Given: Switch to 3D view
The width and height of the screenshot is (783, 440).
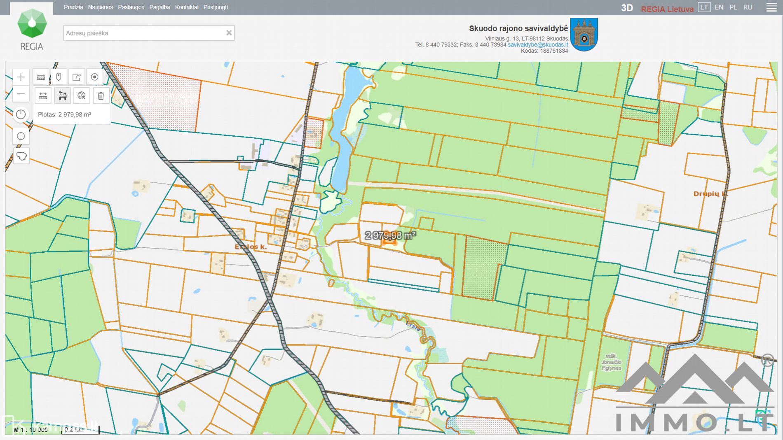Looking at the screenshot, I should tap(627, 8).
